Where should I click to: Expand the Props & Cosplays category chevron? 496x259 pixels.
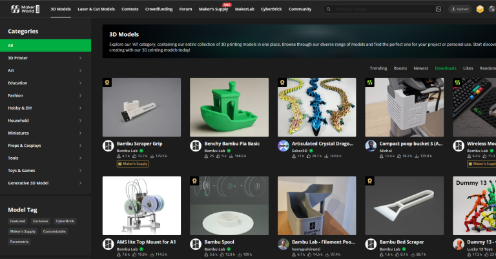pyautogui.click(x=80, y=146)
